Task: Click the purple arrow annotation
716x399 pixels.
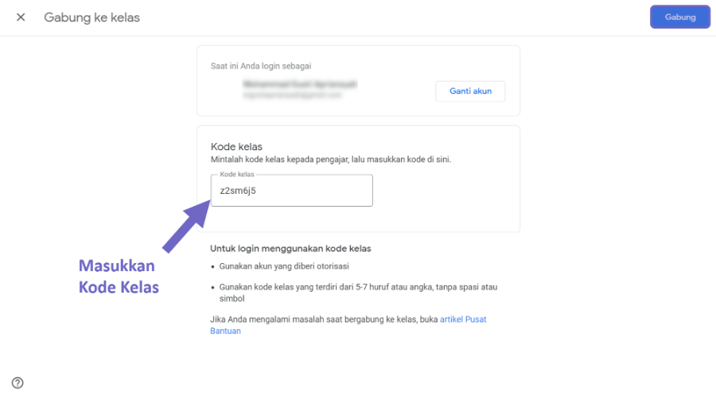Action: 187,227
